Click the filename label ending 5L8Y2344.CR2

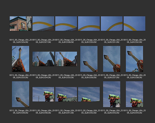[x=134, y=112]
